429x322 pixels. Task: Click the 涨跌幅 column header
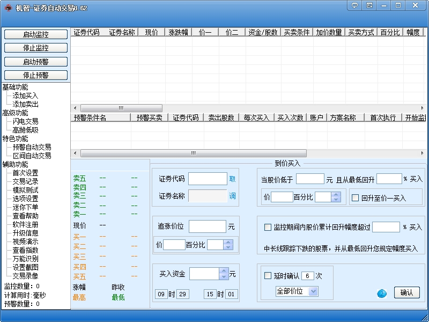pyautogui.click(x=178, y=32)
